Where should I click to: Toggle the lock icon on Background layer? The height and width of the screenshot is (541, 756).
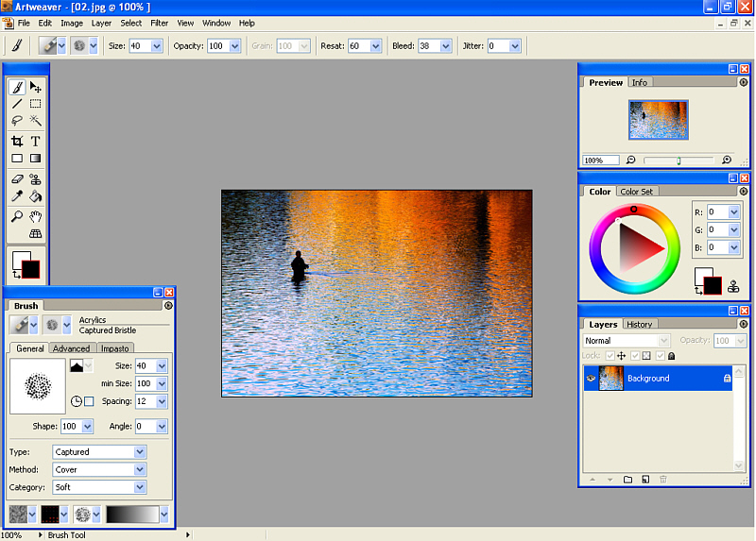click(x=727, y=378)
